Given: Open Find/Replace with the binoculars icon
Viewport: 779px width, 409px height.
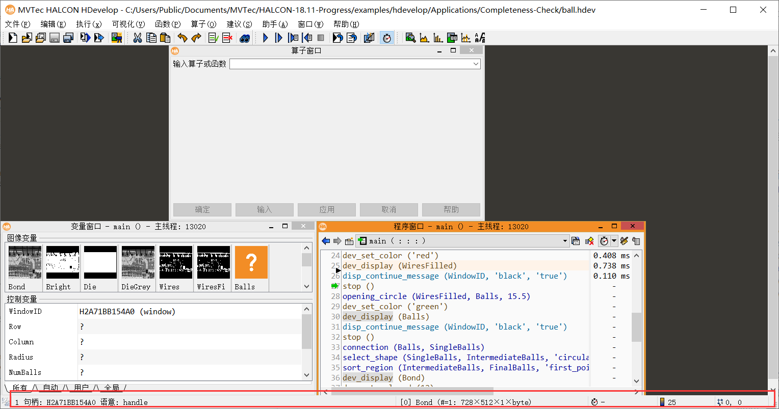Looking at the screenshot, I should [x=245, y=38].
